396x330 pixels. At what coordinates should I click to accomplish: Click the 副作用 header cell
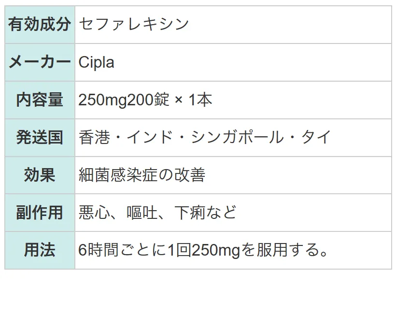click(40, 213)
